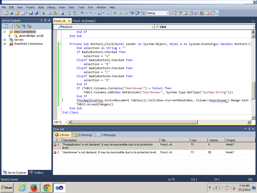Click Connect to Database icon in Server Explorer

point(18,26)
